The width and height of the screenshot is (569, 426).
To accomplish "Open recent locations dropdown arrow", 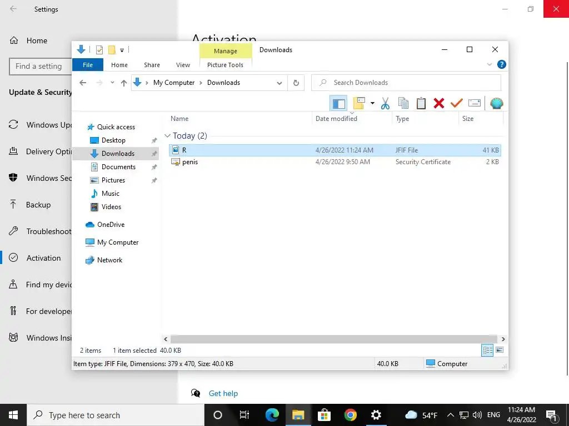I will pyautogui.click(x=112, y=83).
